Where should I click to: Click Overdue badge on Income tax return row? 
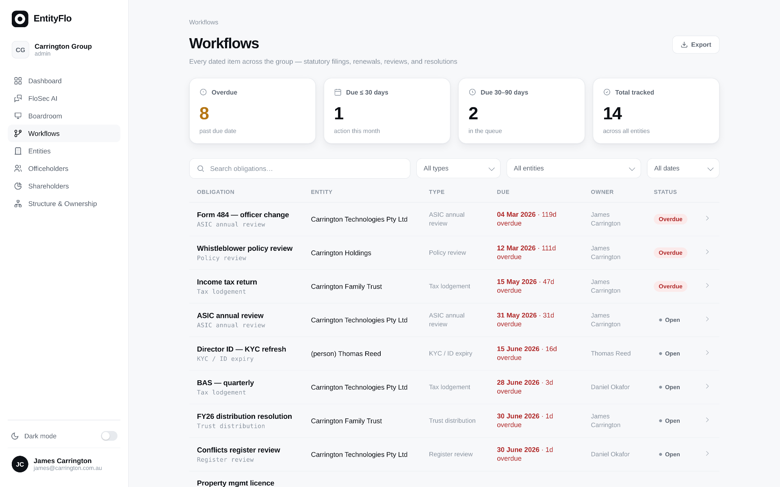[x=670, y=287]
